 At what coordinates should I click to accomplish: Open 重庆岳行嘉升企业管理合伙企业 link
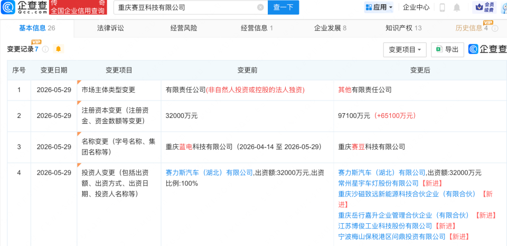click(403, 215)
